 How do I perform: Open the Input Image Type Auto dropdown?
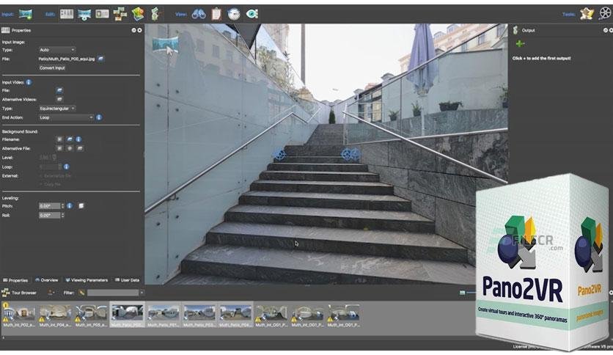(x=56, y=50)
